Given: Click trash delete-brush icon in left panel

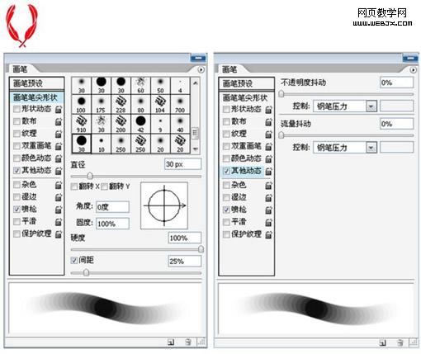Looking at the screenshot, I should tap(188, 342).
